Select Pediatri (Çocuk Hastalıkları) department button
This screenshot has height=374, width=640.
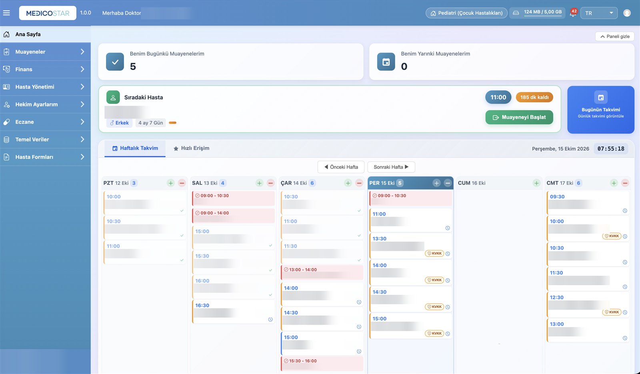click(466, 13)
